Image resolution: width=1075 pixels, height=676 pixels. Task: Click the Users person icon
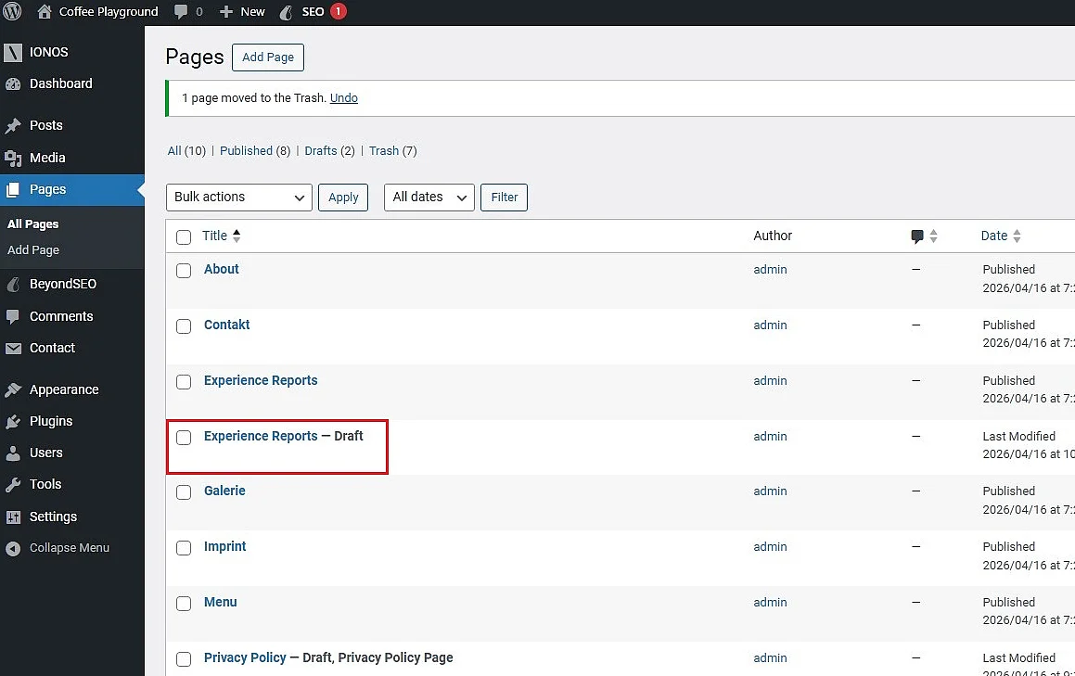[13, 453]
